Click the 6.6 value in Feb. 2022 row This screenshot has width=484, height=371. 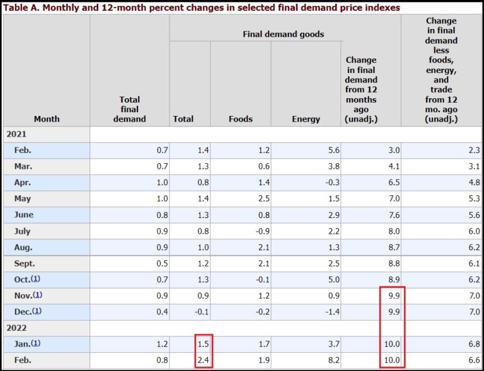pyautogui.click(x=474, y=360)
